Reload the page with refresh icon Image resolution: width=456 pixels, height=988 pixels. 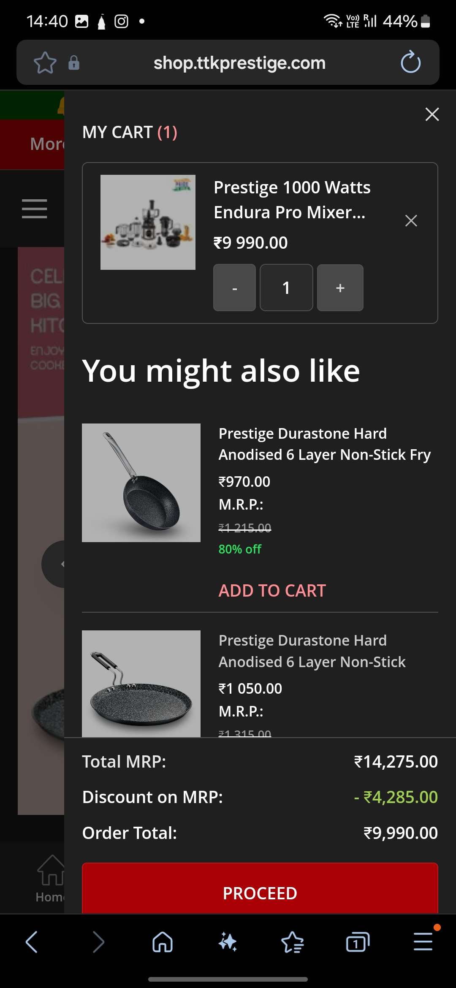(410, 62)
